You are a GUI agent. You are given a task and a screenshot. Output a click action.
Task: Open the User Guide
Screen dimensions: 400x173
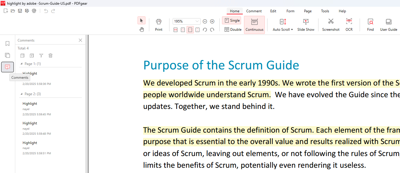tap(388, 25)
